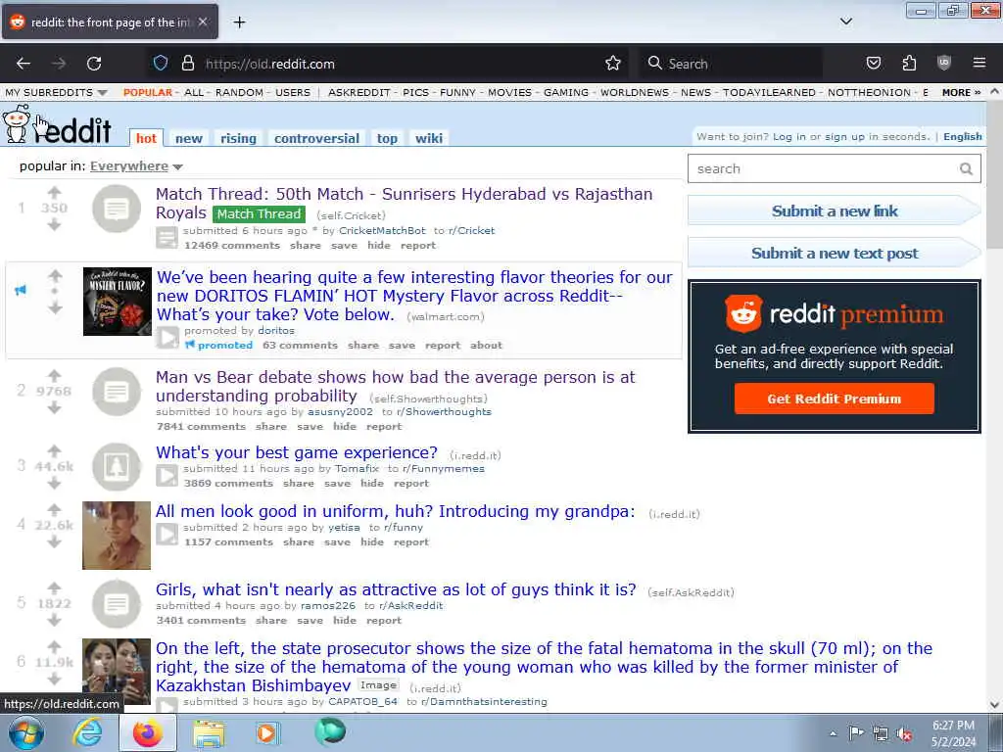Click the search magnifier icon in sidebar
Viewport: 1003px width, 752px height.
(966, 168)
